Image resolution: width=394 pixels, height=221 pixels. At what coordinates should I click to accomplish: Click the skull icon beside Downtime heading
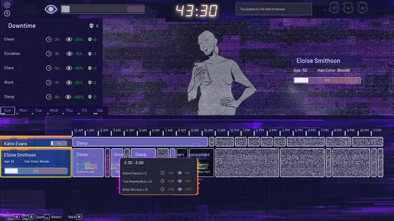91,26
